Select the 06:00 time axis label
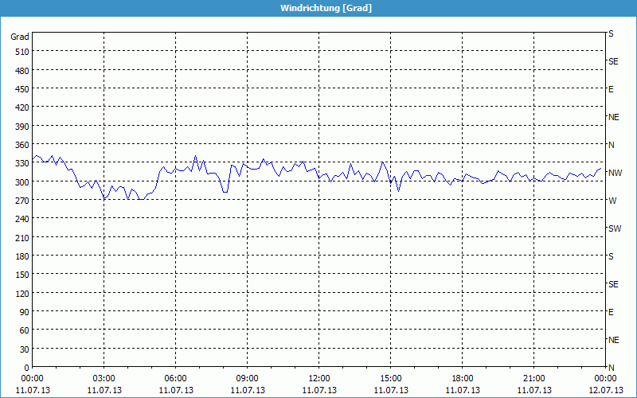637x398 pixels. 176,378
